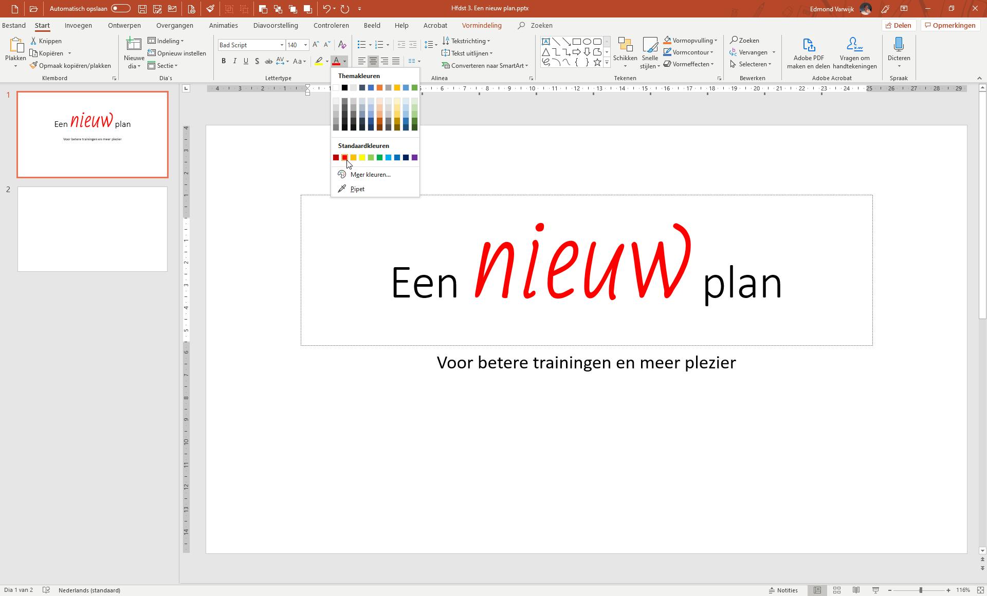
Task: Click the Italic formatting button
Action: pos(235,61)
